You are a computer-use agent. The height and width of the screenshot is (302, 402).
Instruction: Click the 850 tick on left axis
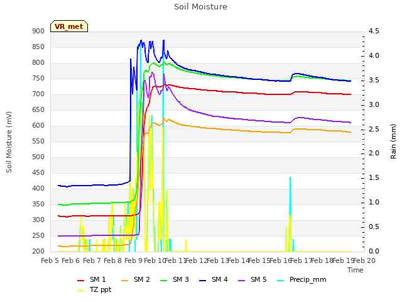click(x=38, y=47)
